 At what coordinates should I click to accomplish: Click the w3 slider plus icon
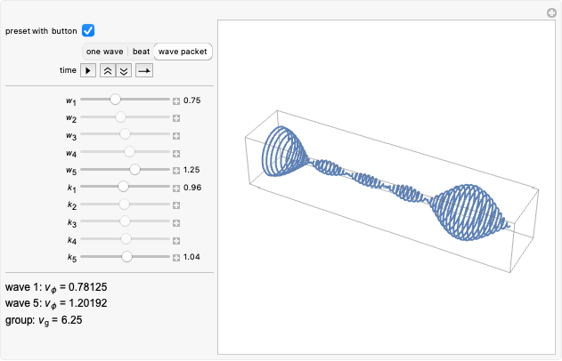coord(176,135)
